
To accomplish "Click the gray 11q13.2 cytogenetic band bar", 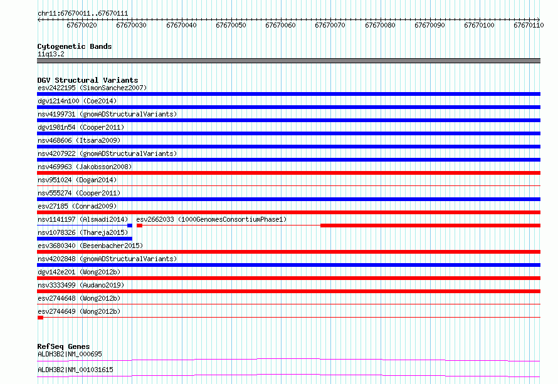I will 288,61.
